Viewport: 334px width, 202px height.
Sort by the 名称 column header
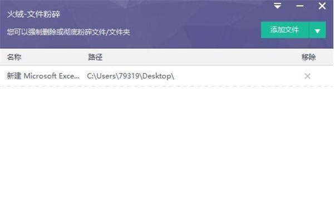(14, 57)
